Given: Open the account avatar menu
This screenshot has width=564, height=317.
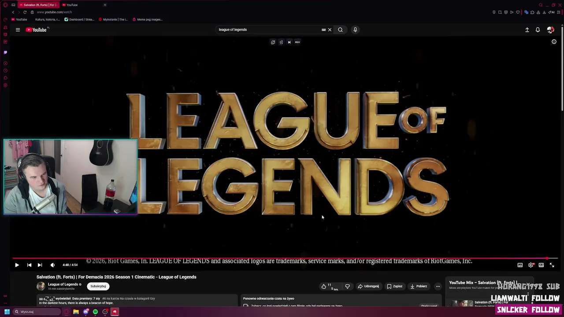Looking at the screenshot, I should pos(550,30).
